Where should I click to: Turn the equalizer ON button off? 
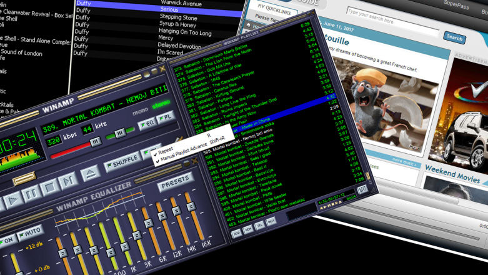pyautogui.click(x=7, y=241)
